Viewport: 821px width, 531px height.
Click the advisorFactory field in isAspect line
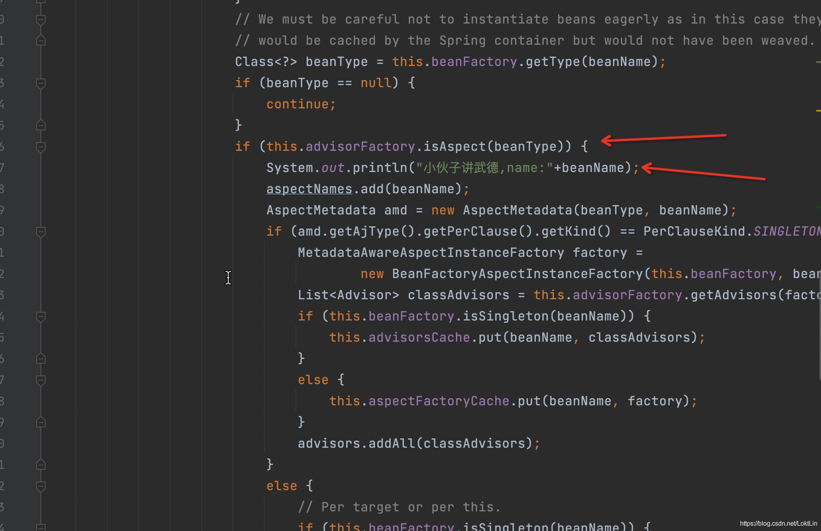coord(360,146)
